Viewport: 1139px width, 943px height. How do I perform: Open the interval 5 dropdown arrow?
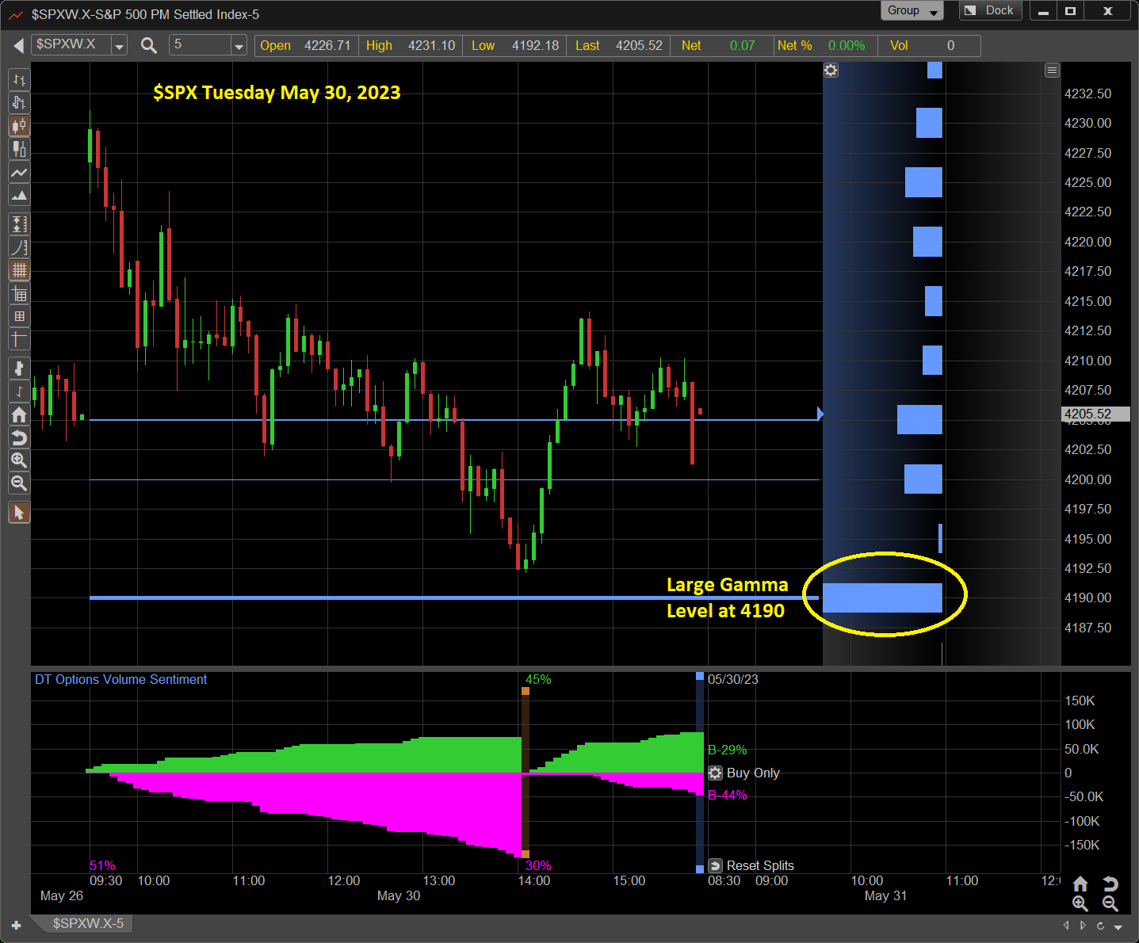coord(239,46)
